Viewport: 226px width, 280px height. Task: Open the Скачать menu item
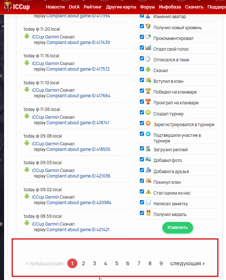194,7
